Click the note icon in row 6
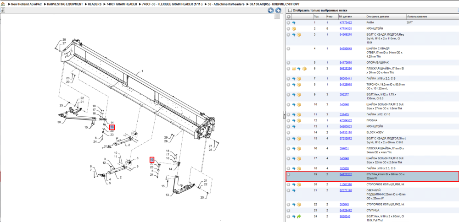Screen dimensions: 459x222 [294, 69]
